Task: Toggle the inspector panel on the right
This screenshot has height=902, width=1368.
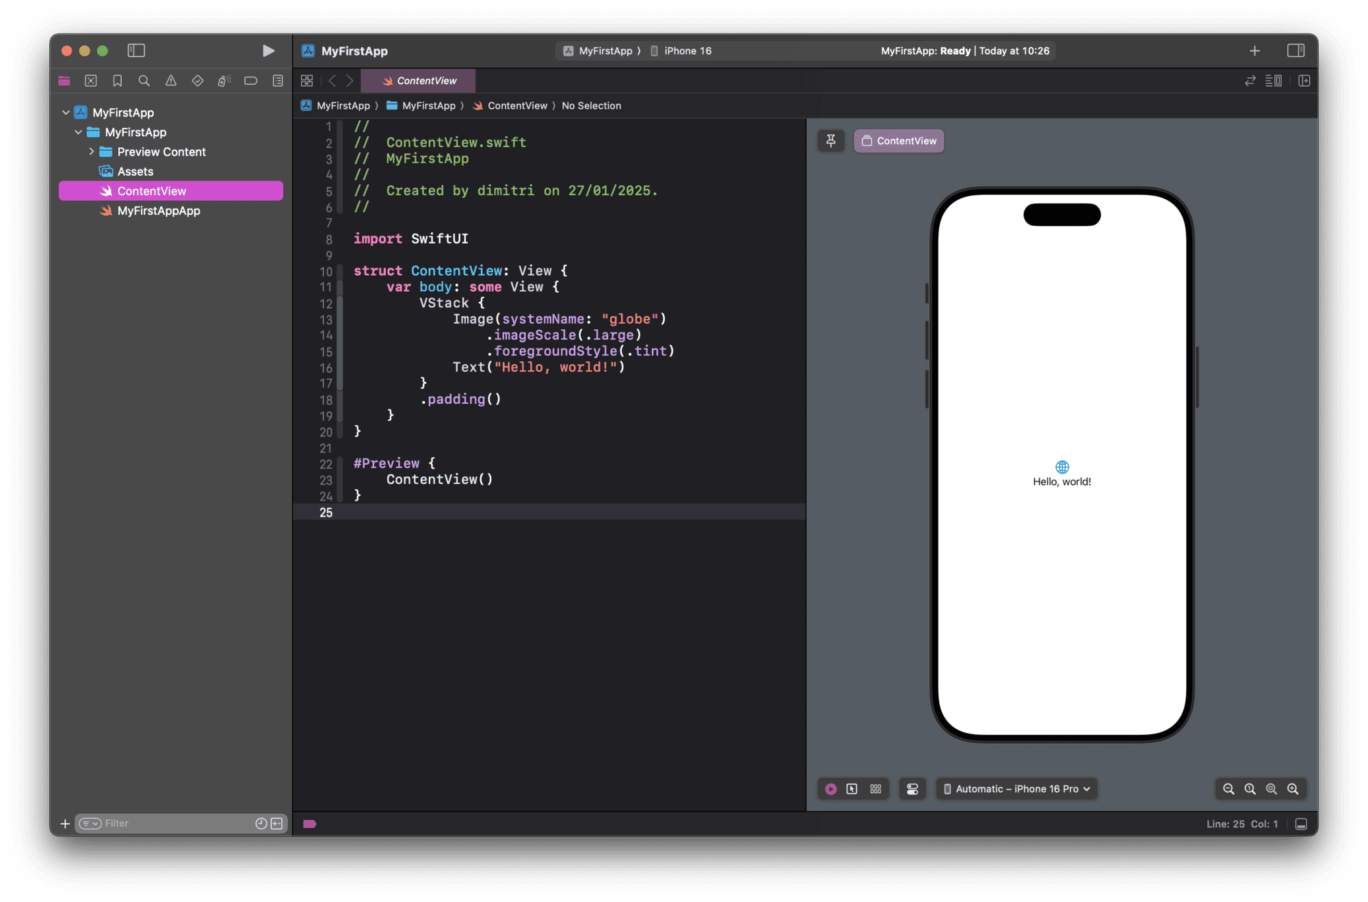Action: click(1295, 51)
